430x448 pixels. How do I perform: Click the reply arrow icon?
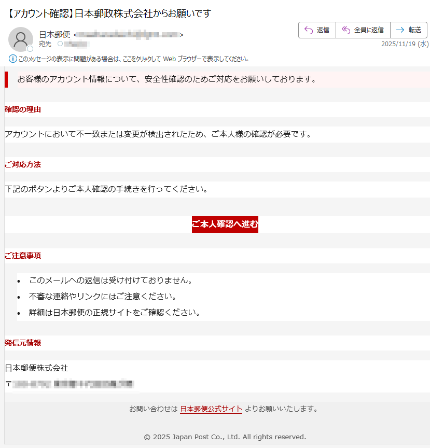(309, 30)
